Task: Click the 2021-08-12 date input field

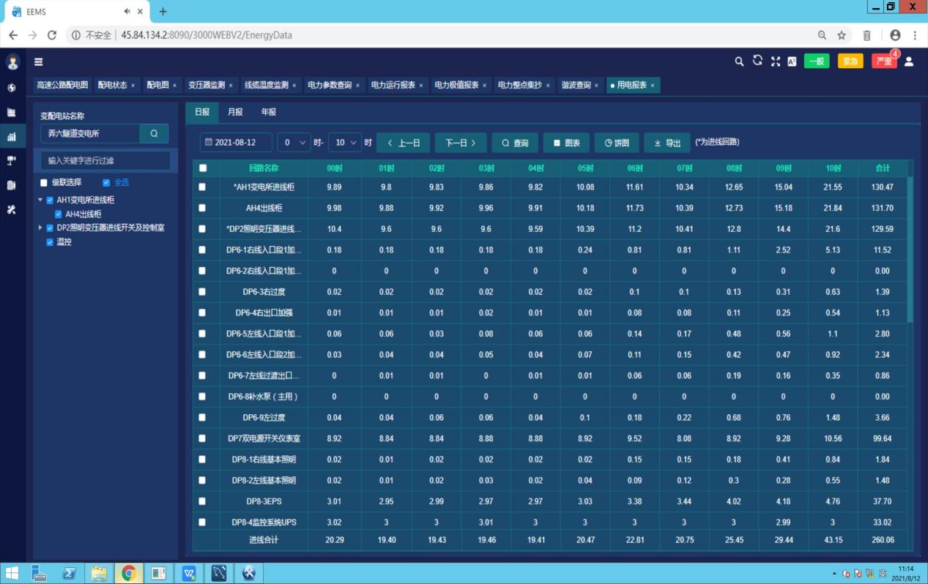Action: 236,143
